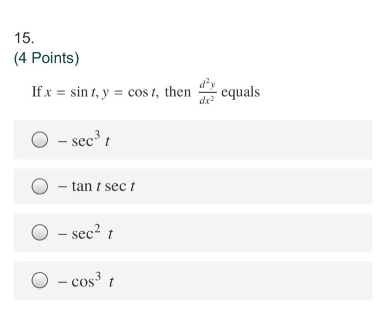The height and width of the screenshot is (314, 386).
Task: Pick the − cos³ t radio button
Action: [40, 280]
